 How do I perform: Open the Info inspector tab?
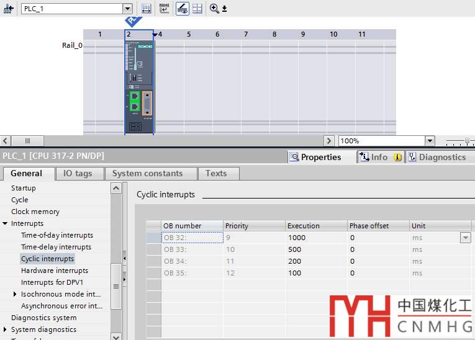[x=379, y=157]
